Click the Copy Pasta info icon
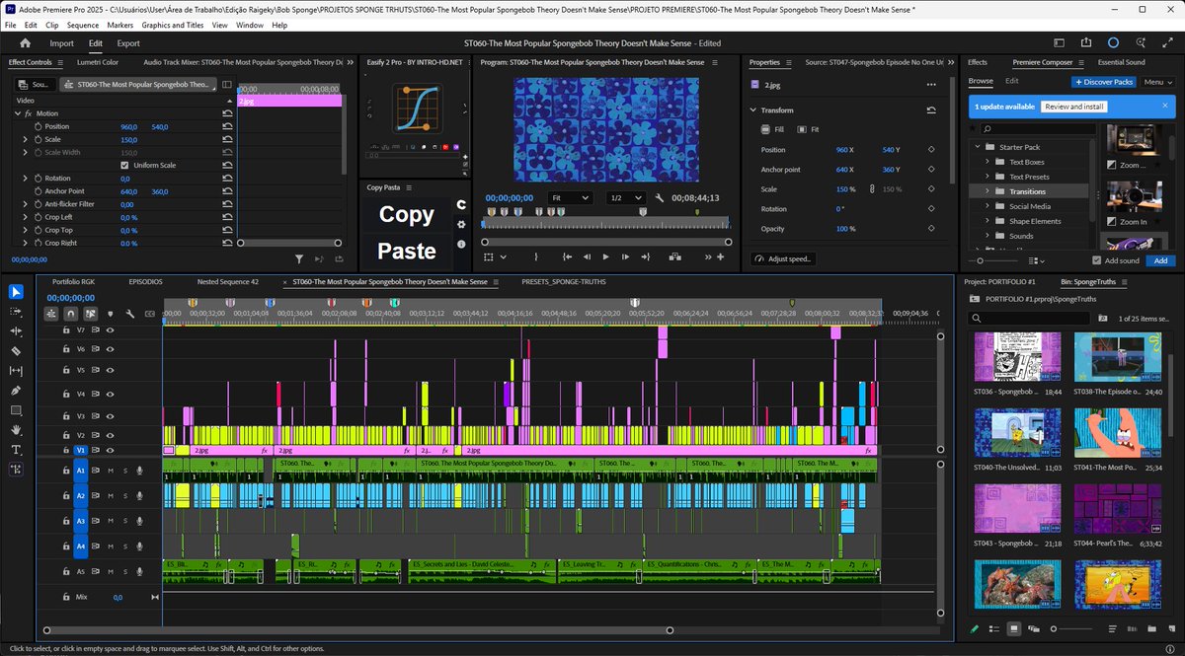Image resolution: width=1185 pixels, height=656 pixels. click(460, 245)
